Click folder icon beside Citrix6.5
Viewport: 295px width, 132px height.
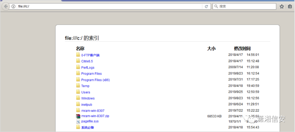(x=78, y=61)
